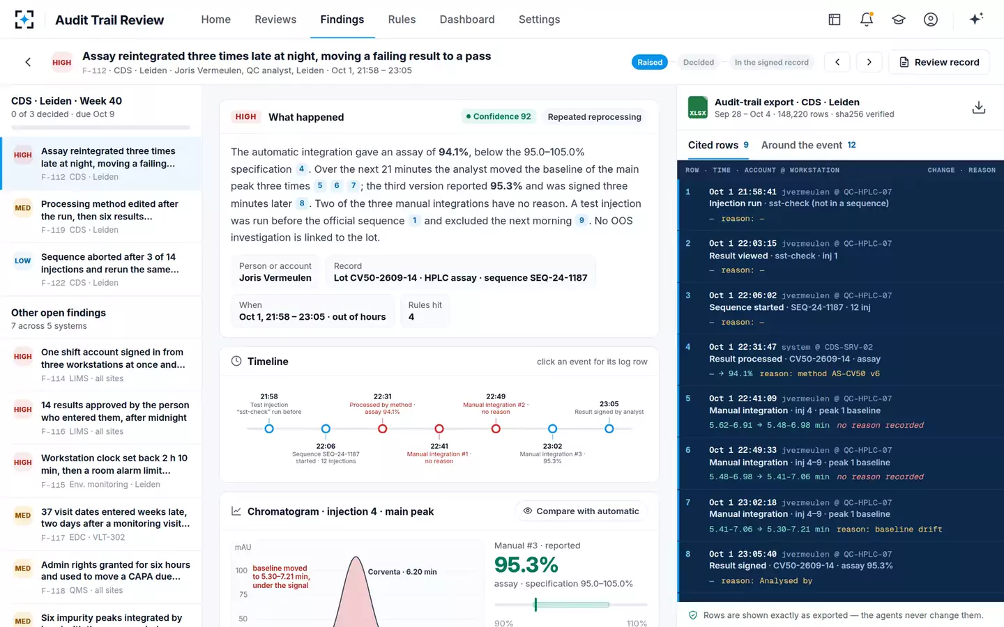Click the 23:05 Result signed timeline marker
The image size is (1004, 627).
609,428
